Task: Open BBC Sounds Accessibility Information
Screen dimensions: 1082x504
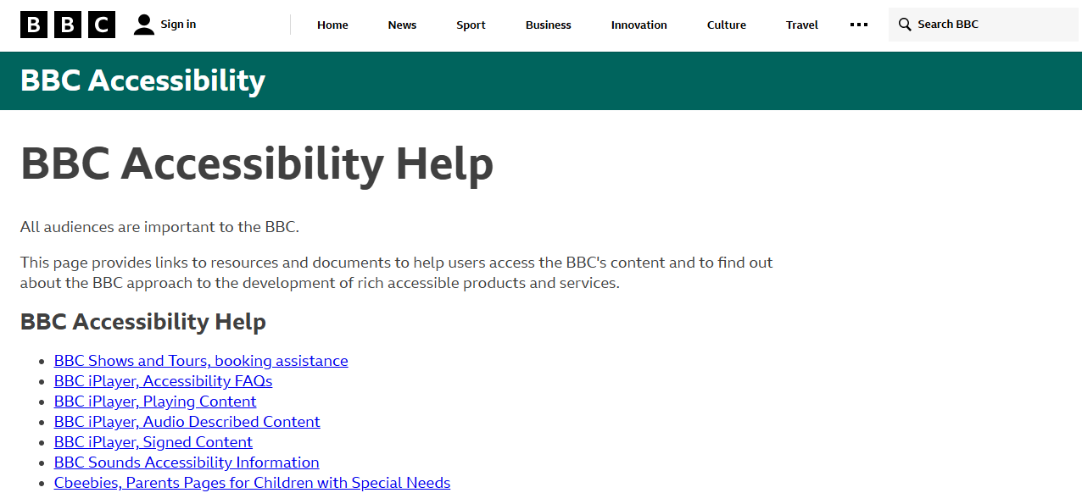Action: pyautogui.click(x=187, y=462)
